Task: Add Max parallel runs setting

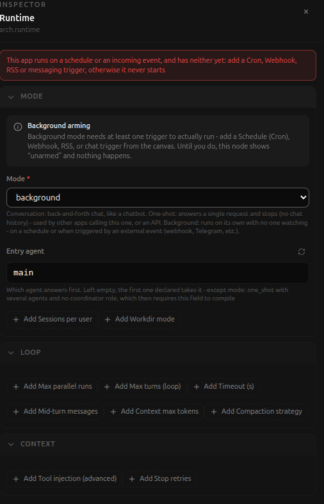Action: (52, 386)
